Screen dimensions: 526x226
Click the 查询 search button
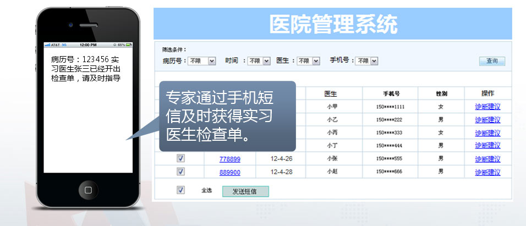click(492, 61)
